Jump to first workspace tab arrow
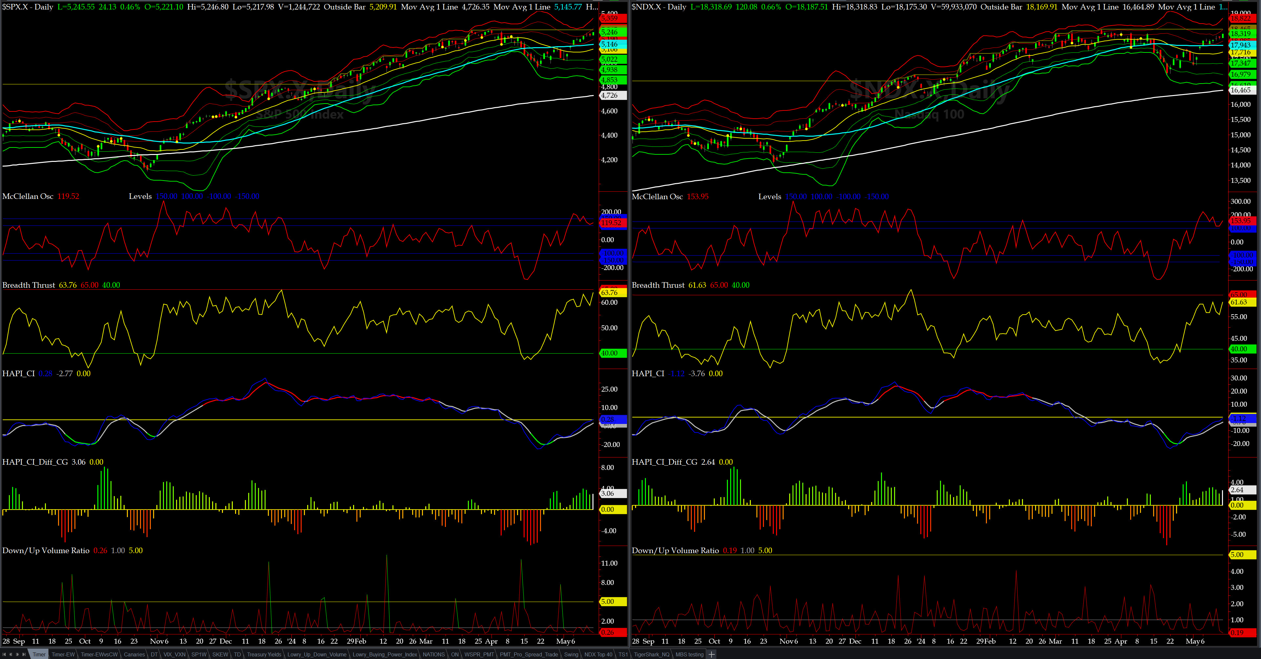1261x659 pixels. pyautogui.click(x=4, y=655)
